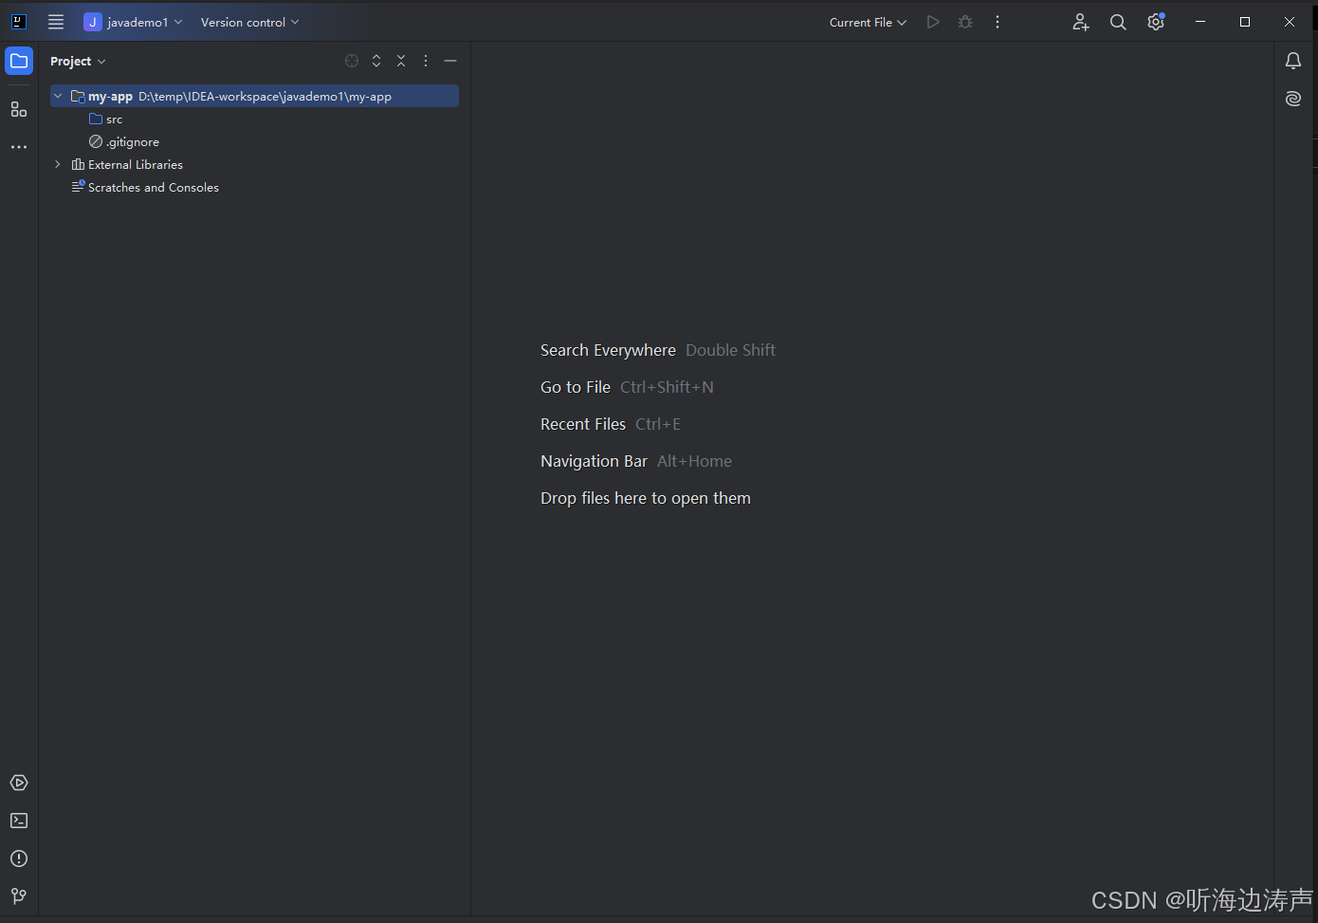The image size is (1318, 923).
Task: Hide the Project tool window
Action: point(450,61)
